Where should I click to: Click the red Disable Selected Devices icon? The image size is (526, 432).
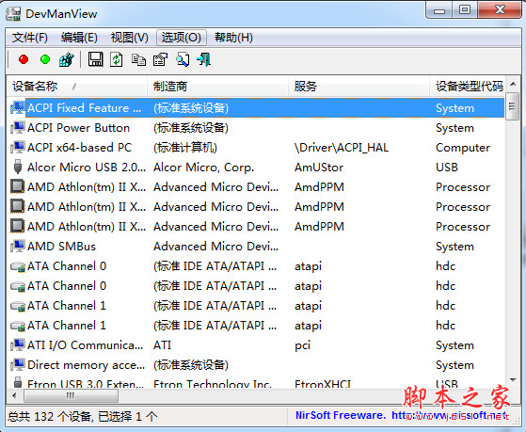pos(24,59)
